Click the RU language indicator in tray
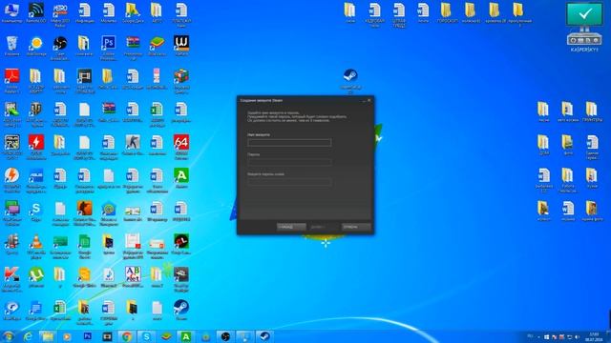Image resolution: width=611 pixels, height=343 pixels. click(x=530, y=336)
